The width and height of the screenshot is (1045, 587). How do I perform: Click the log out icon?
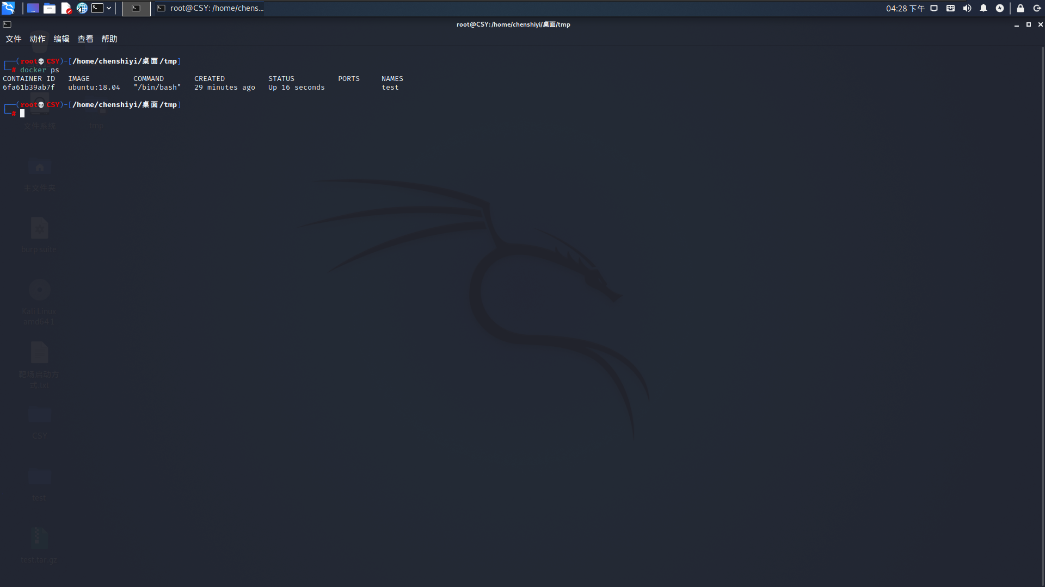coord(1037,8)
